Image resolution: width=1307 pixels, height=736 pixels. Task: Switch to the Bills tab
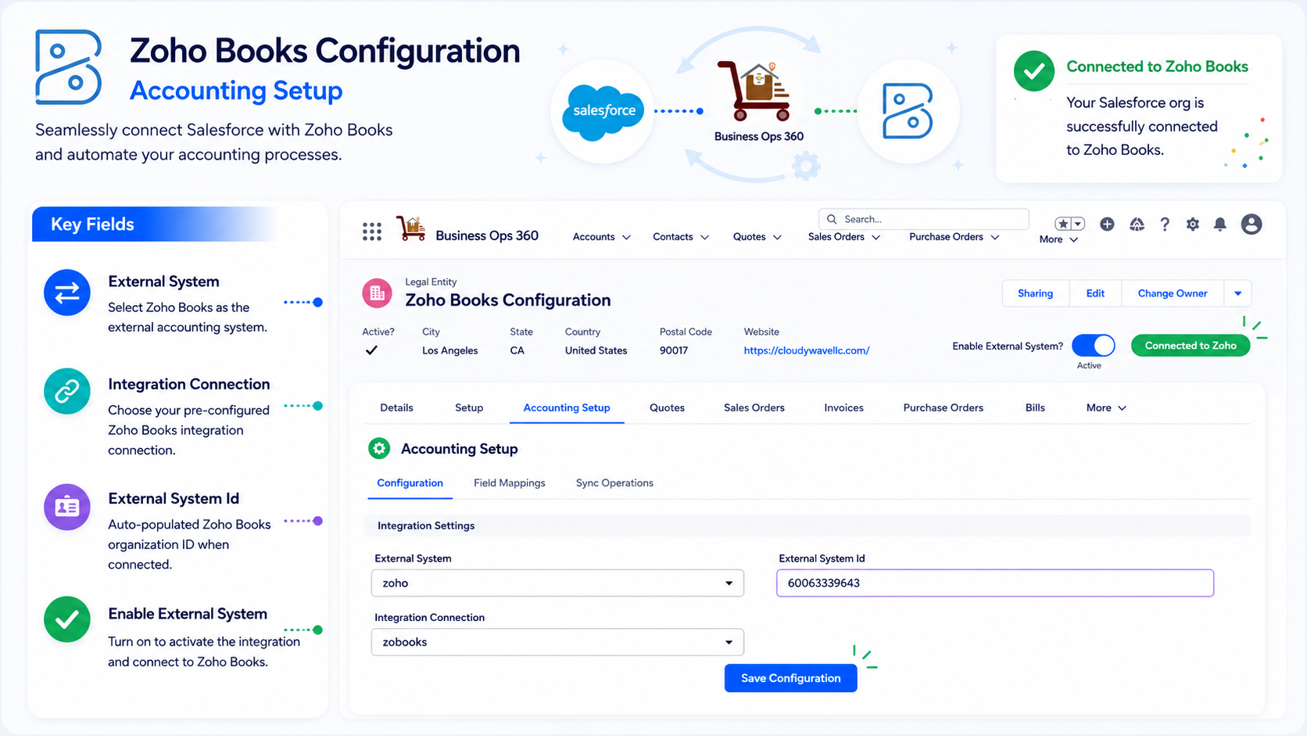click(1035, 407)
